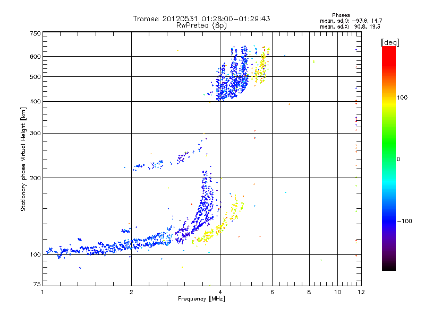Click the colorbar label '-100'
The image size is (425, 318).
pyautogui.click(x=405, y=221)
